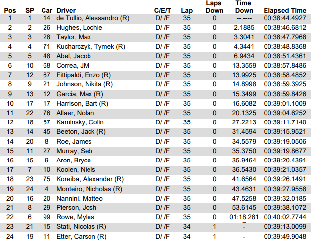Click Abel, Jacob's elapsed time 00:38:51.4361

pos(285,56)
